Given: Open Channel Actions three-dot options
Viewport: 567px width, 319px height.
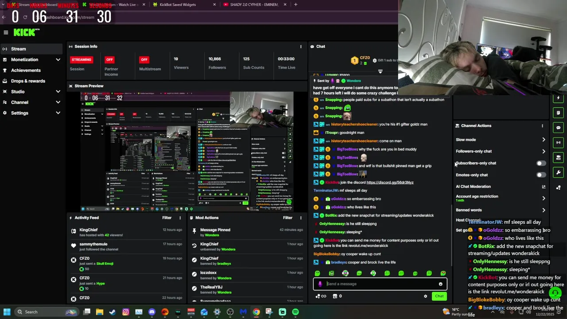Looking at the screenshot, I should pos(542,126).
